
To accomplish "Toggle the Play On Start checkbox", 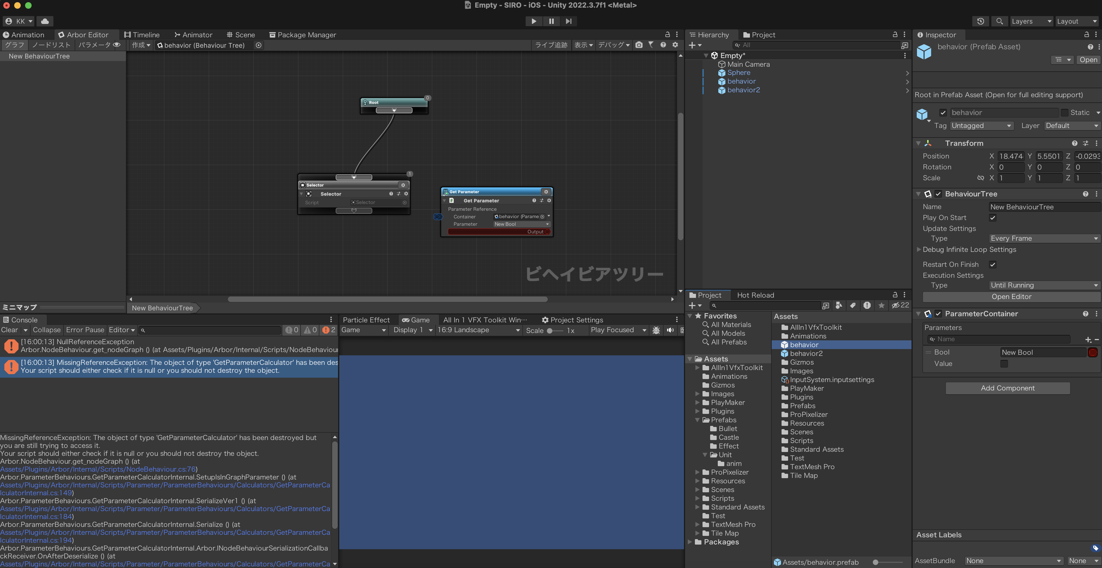I will [x=992, y=218].
